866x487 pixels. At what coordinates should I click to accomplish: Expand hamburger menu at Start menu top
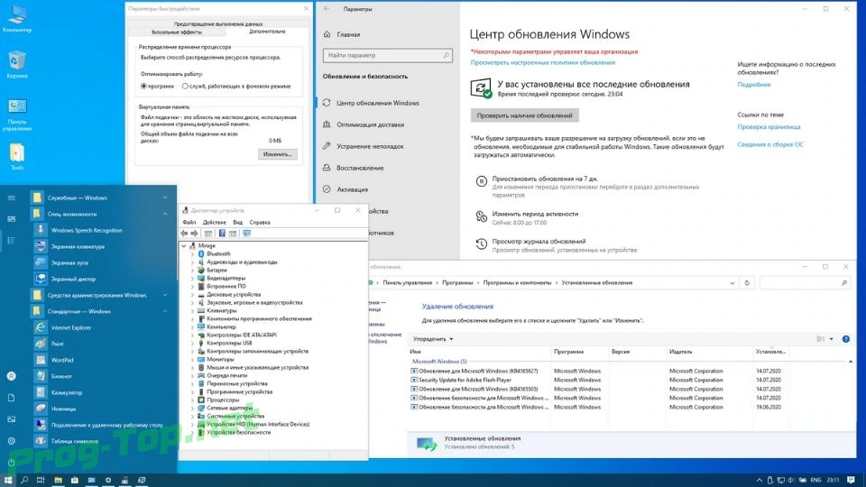[11, 198]
